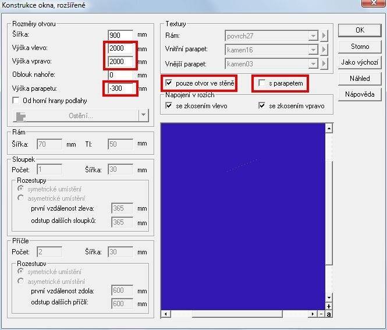387x330 pixels.
Task: Select asymetrické umístění under Sloupek
Action: pos(21,198)
